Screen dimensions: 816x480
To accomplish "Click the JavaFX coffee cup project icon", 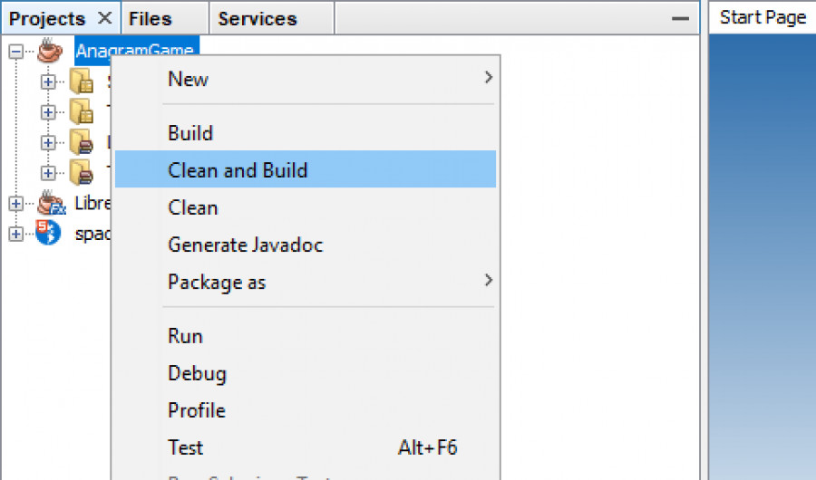I will pyautogui.click(x=52, y=203).
